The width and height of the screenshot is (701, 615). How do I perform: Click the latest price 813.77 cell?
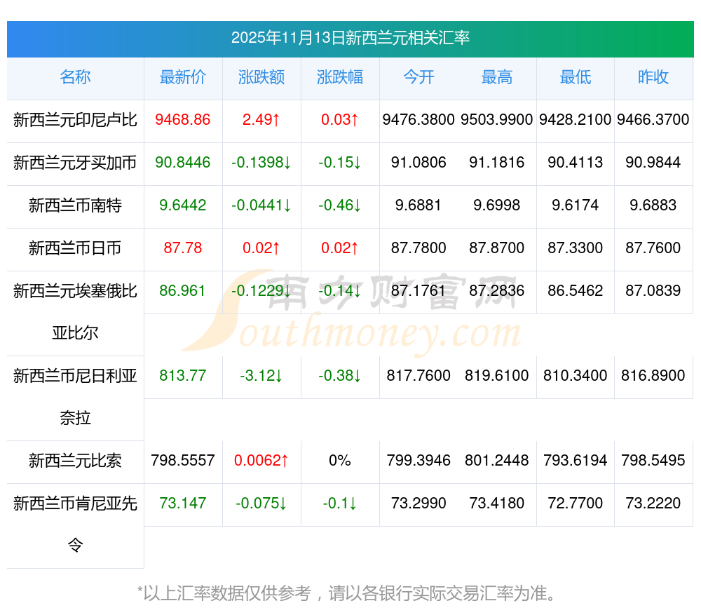[183, 375]
